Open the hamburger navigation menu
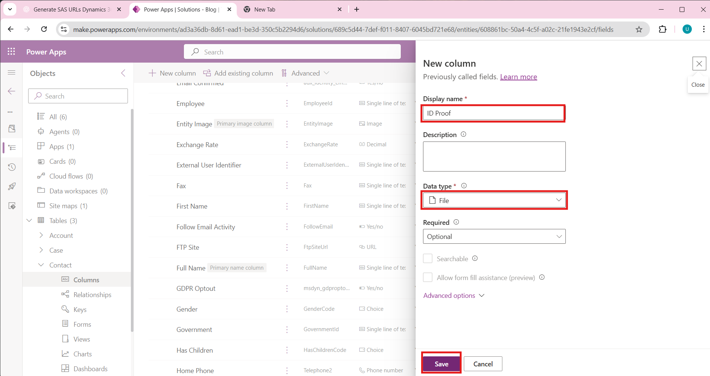 [12, 73]
